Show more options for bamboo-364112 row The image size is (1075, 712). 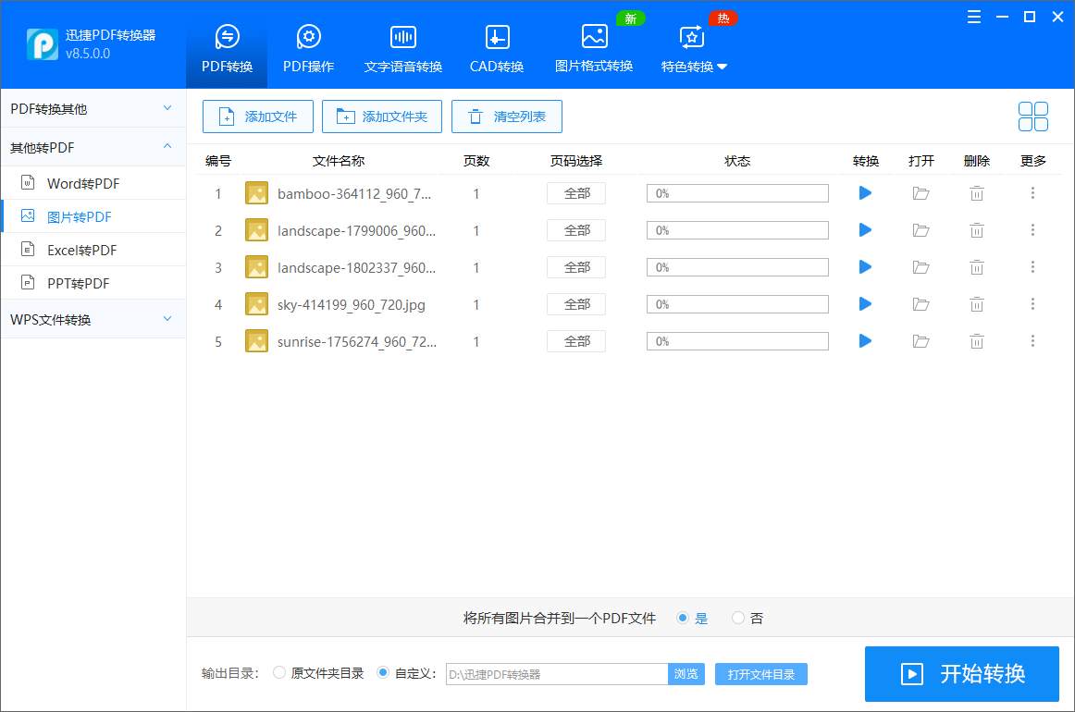pos(1032,193)
